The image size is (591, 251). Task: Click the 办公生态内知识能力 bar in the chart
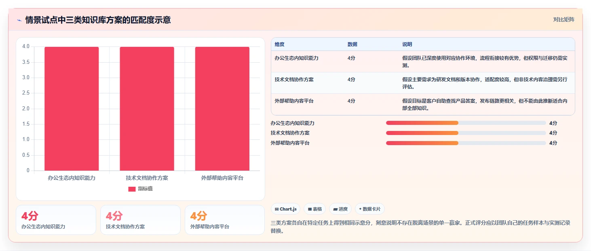[x=72, y=109]
